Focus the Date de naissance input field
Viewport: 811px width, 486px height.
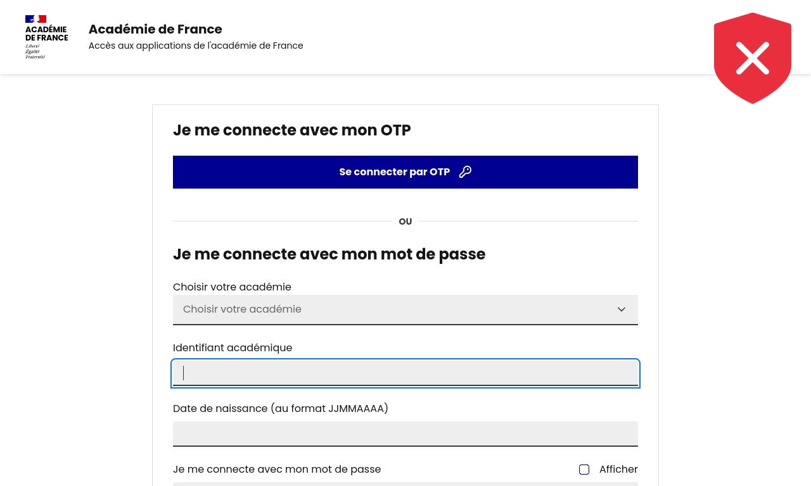405,434
